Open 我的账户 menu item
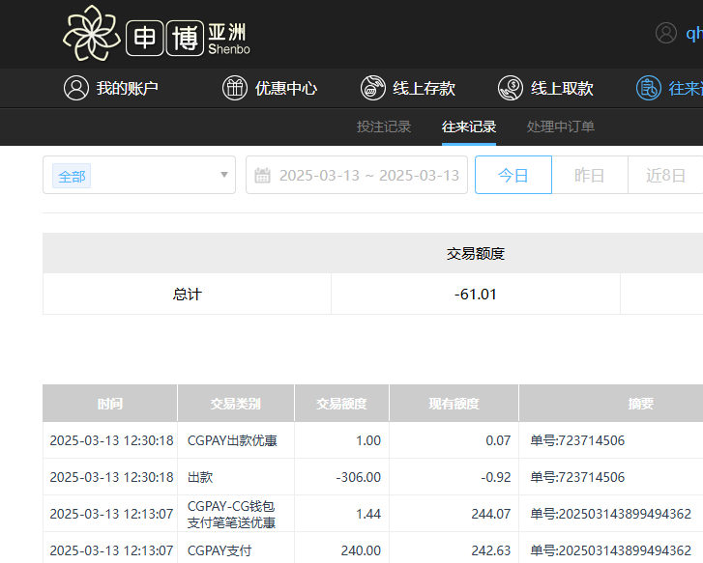This screenshot has width=703, height=563. tap(127, 88)
